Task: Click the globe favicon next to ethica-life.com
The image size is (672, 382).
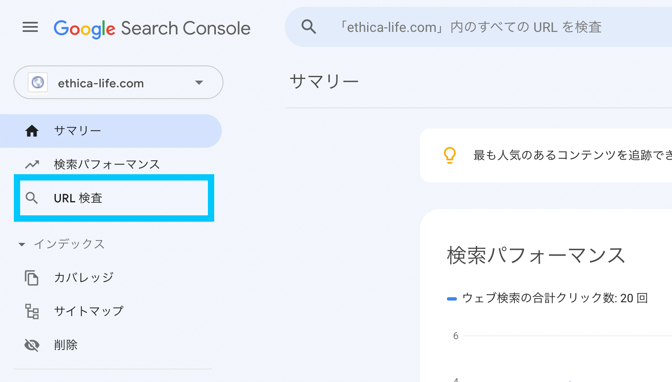Action: (x=38, y=83)
